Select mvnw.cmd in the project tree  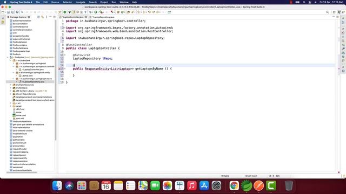click(x=21, y=115)
